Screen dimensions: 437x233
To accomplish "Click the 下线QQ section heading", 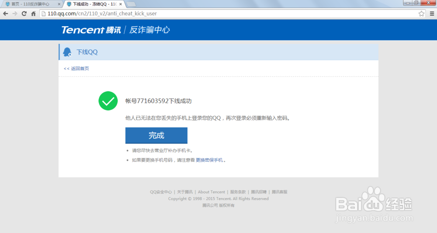I will pyautogui.click(x=87, y=52).
